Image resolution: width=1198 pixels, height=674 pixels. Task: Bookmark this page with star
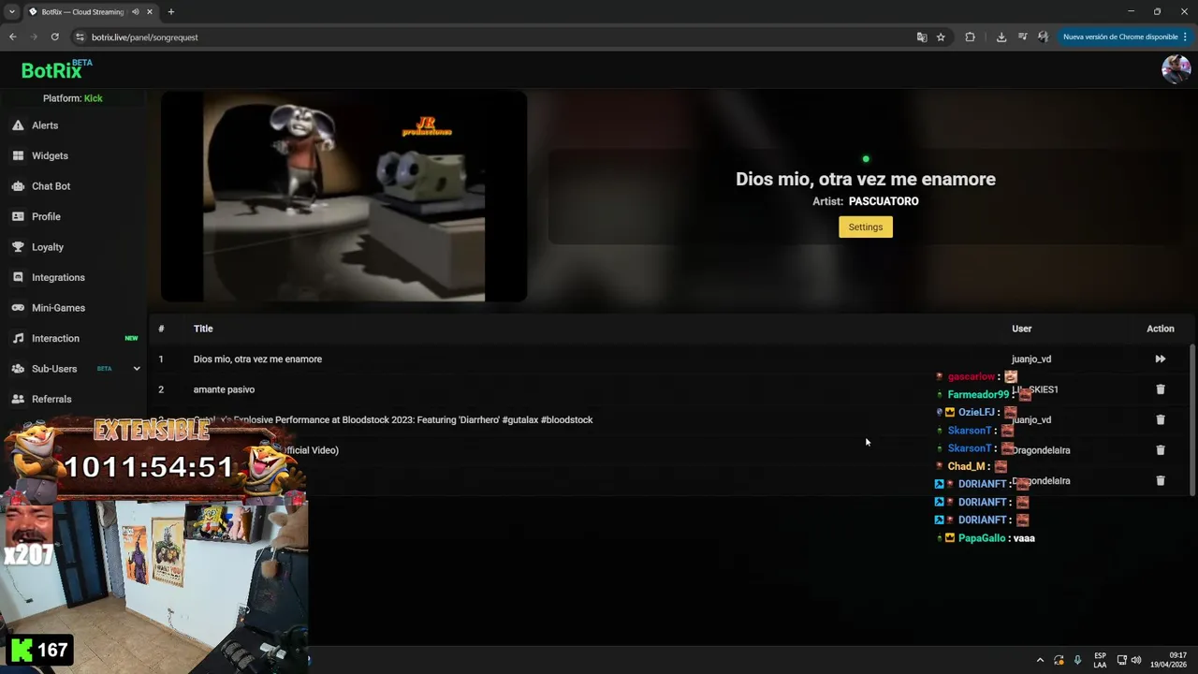point(941,37)
